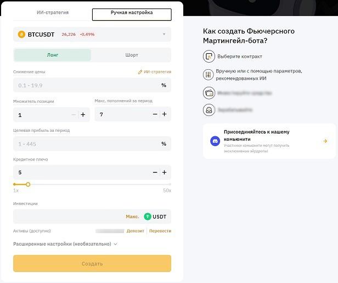Decrease Макс. пополнений with minus
This screenshot has width=338, height=283.
155,114
